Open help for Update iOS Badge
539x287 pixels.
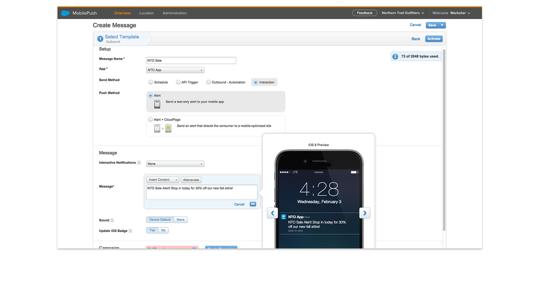pos(130,230)
